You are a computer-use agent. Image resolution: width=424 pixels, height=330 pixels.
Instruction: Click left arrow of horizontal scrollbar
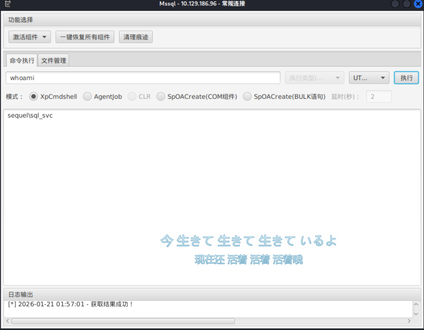click(x=8, y=321)
